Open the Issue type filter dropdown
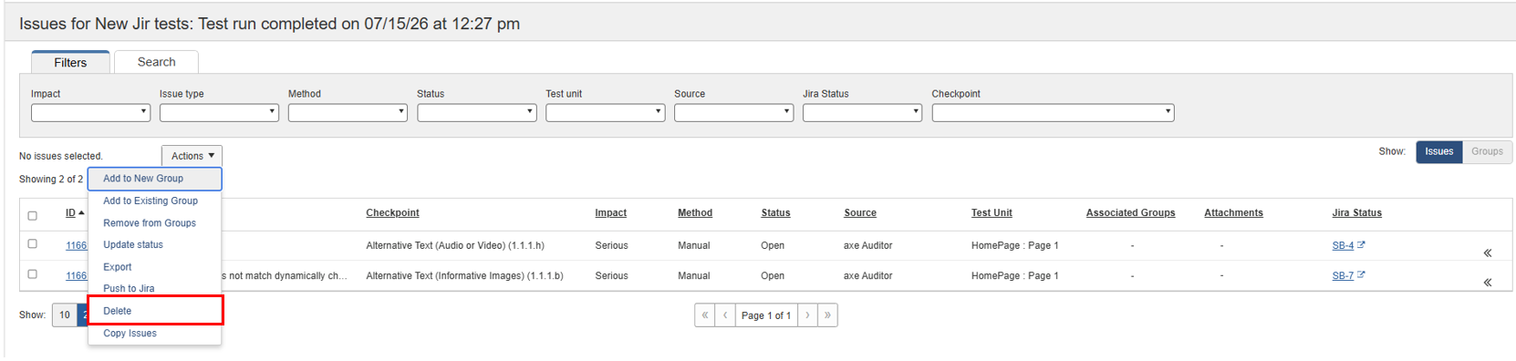The width and height of the screenshot is (1516, 361). 219,112
